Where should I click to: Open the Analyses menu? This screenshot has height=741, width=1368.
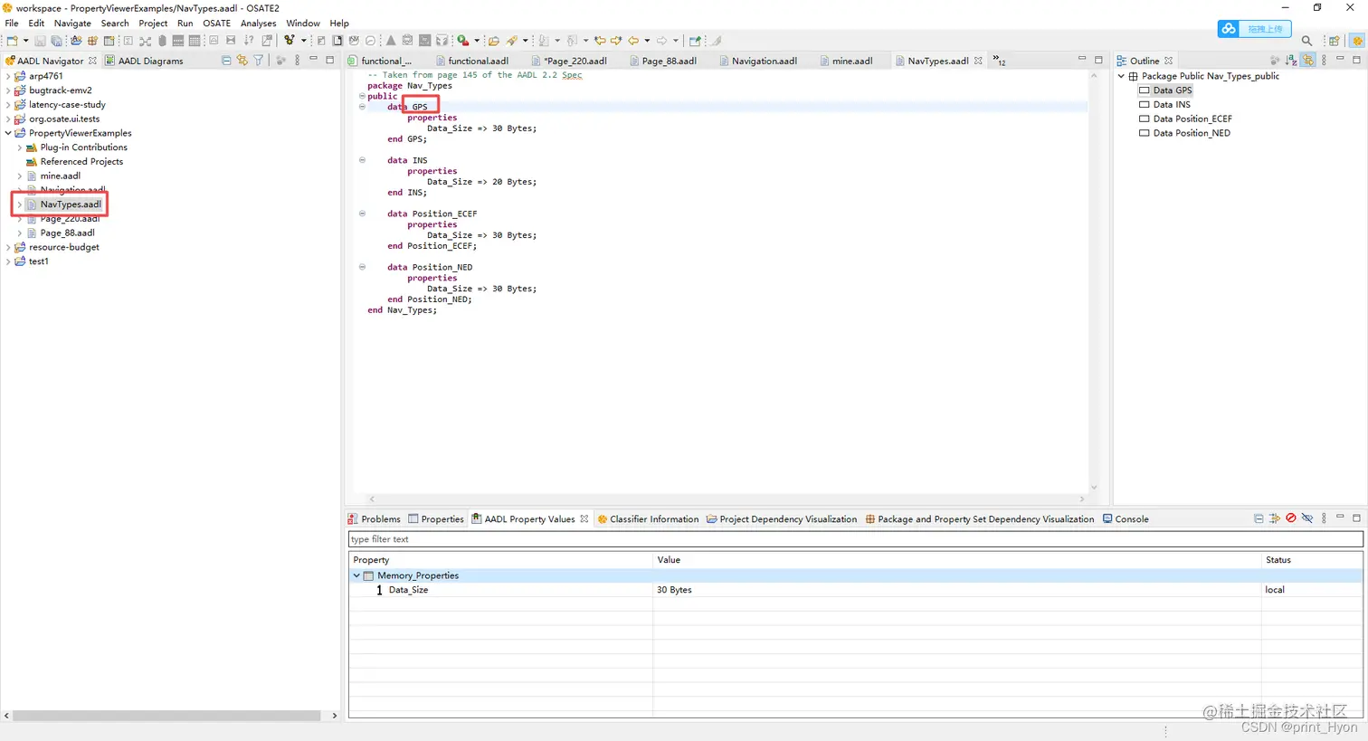click(258, 24)
